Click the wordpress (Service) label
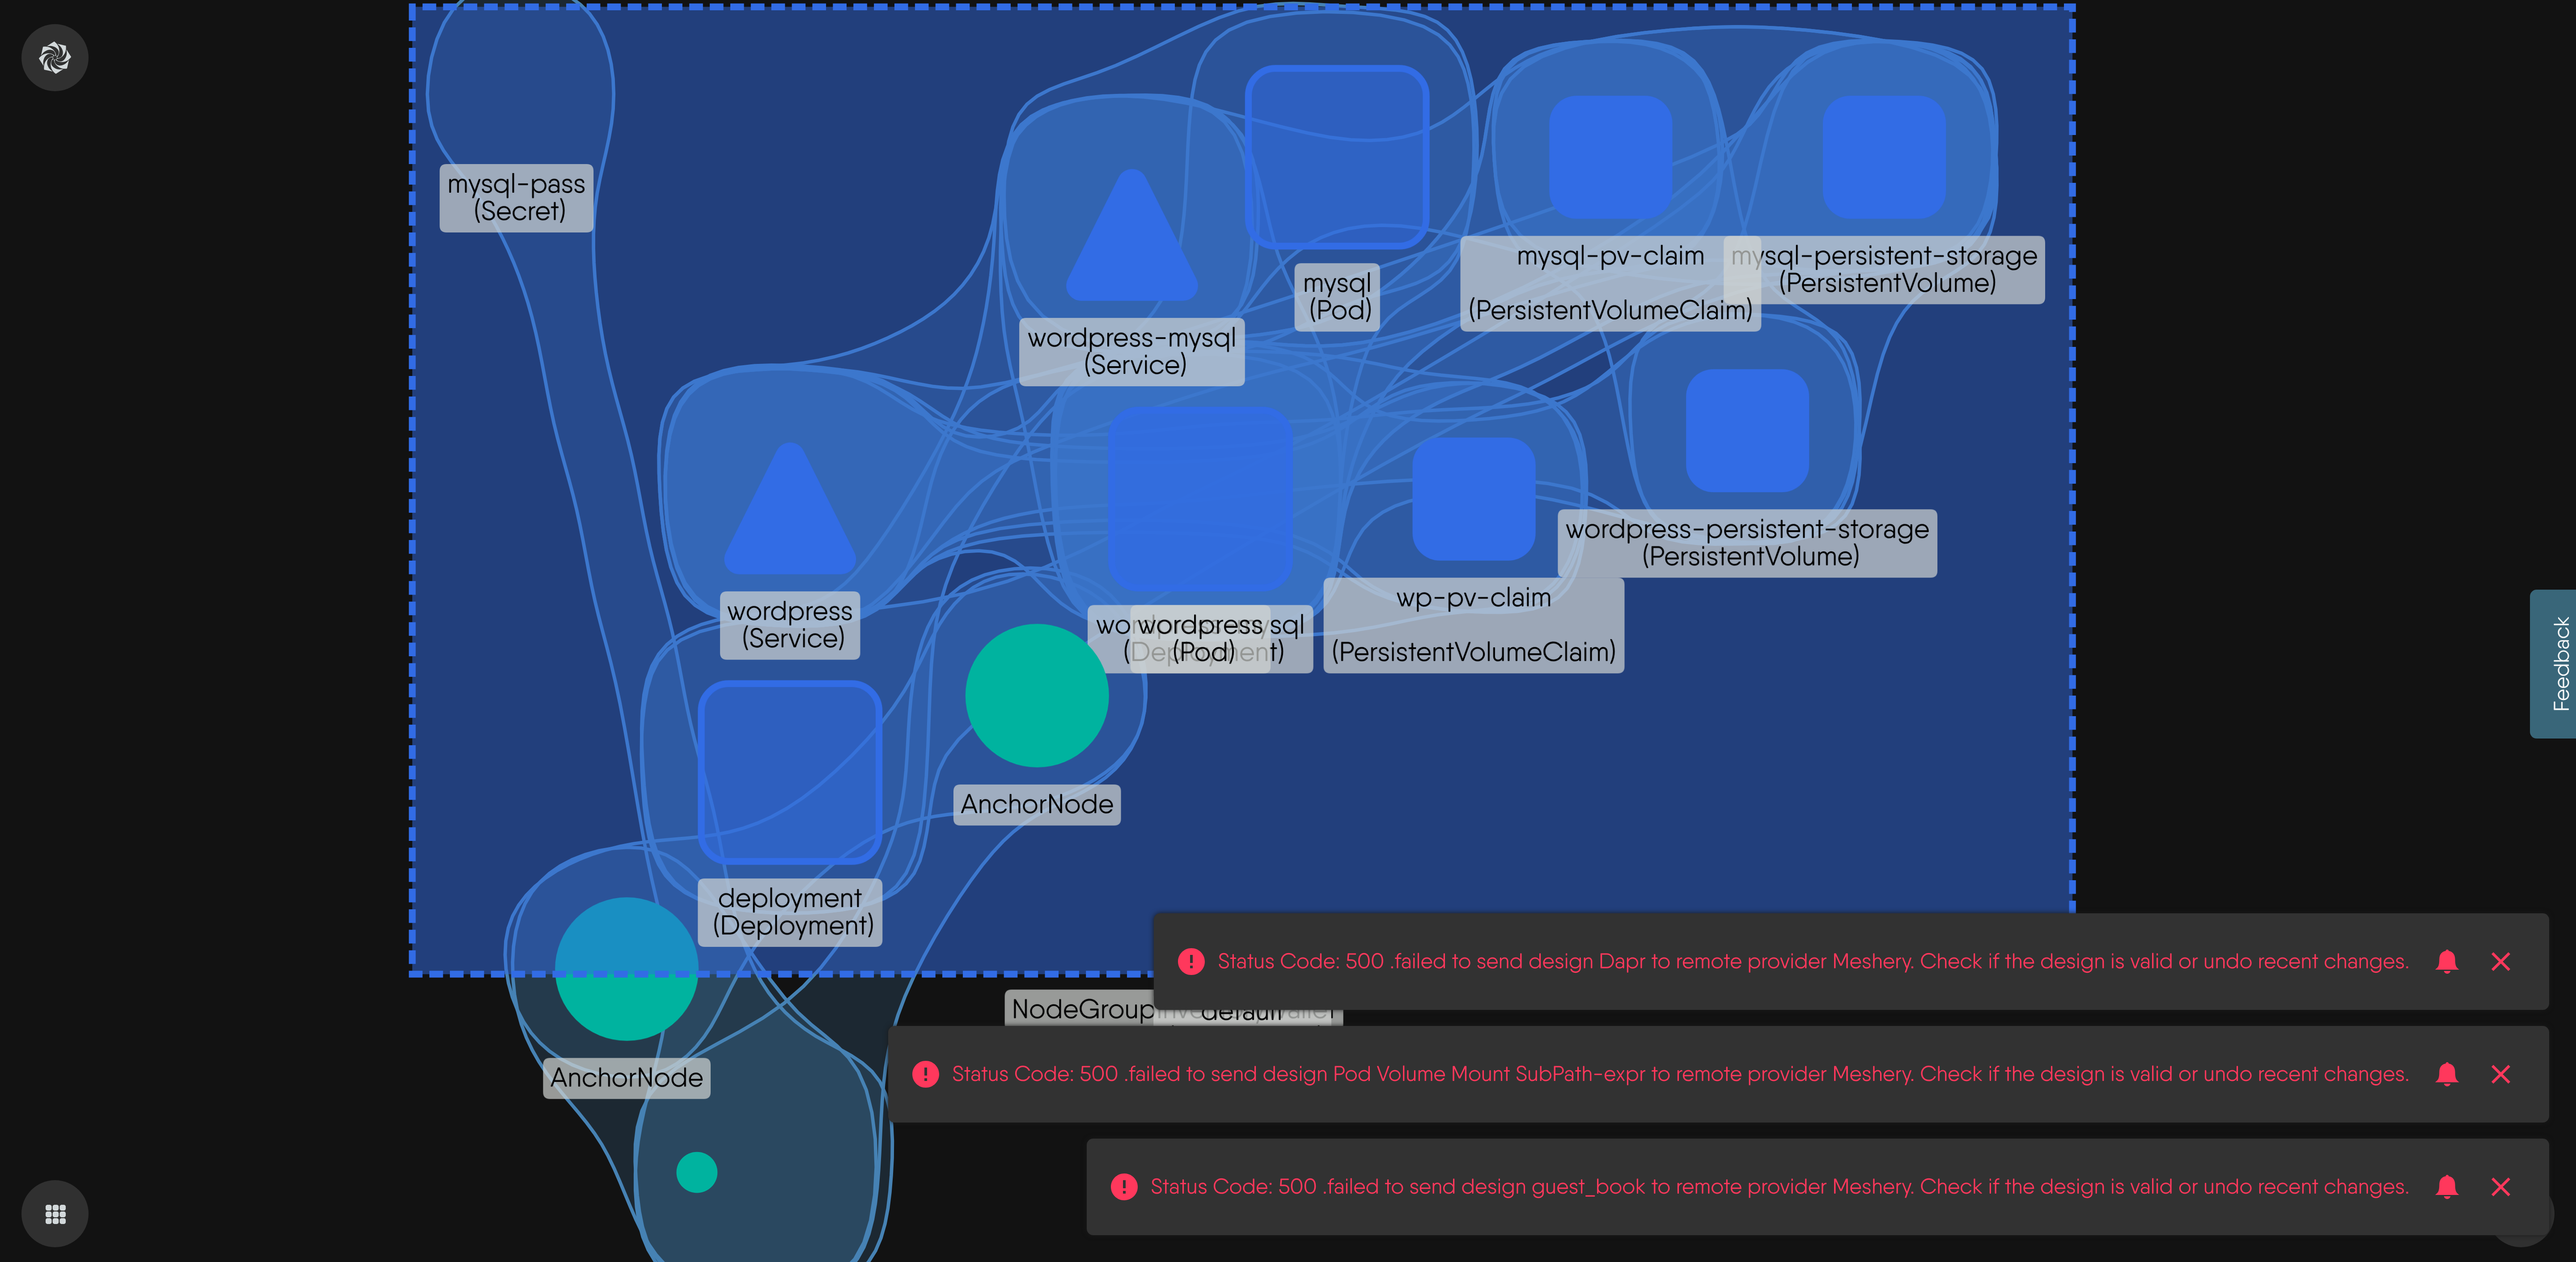The height and width of the screenshot is (1262, 2576). [790, 625]
